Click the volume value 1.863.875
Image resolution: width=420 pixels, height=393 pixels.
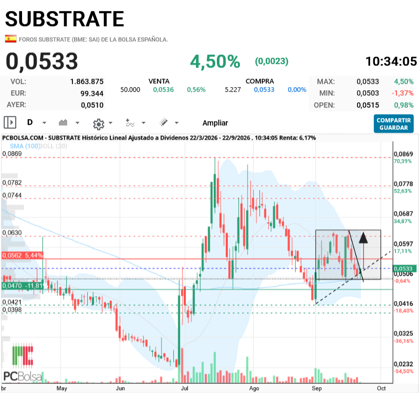click(x=87, y=81)
